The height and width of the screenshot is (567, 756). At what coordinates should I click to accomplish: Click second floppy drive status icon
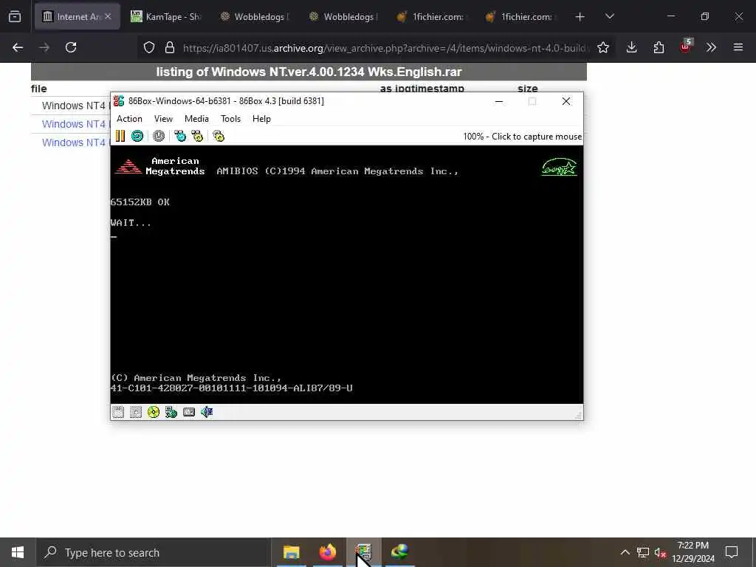pos(136,412)
